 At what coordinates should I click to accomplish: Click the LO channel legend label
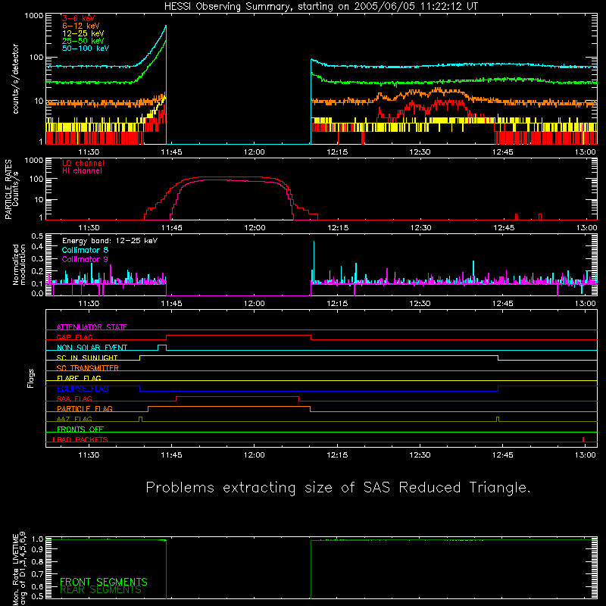(x=83, y=163)
